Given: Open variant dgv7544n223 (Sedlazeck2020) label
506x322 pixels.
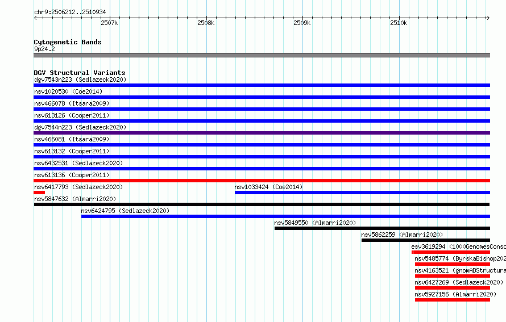Looking at the screenshot, I should (x=80, y=127).
